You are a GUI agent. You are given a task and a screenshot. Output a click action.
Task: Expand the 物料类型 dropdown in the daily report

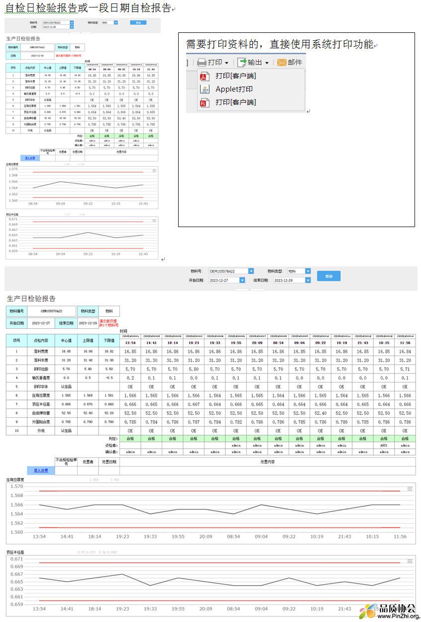click(x=116, y=22)
